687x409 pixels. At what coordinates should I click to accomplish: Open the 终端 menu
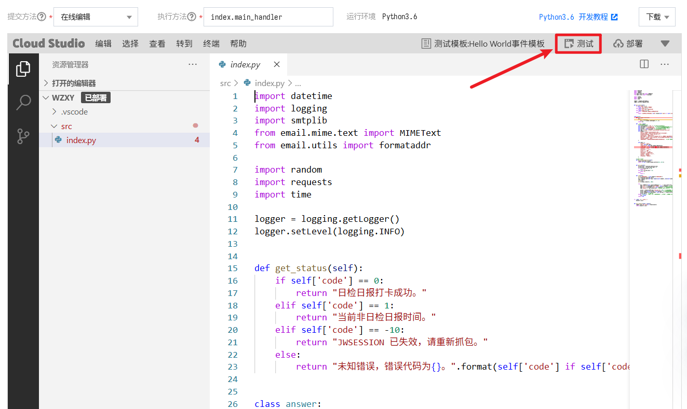211,44
